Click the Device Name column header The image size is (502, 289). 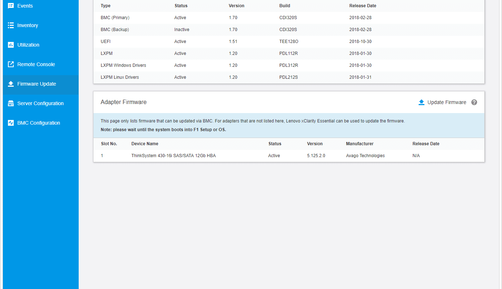tap(145, 144)
